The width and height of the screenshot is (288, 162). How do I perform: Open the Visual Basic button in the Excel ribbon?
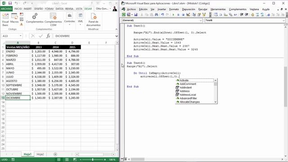tap(5, 20)
